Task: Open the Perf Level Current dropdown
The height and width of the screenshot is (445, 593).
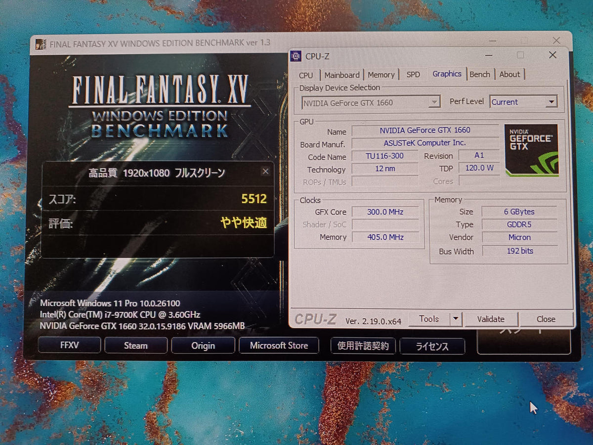Action: tap(523, 102)
